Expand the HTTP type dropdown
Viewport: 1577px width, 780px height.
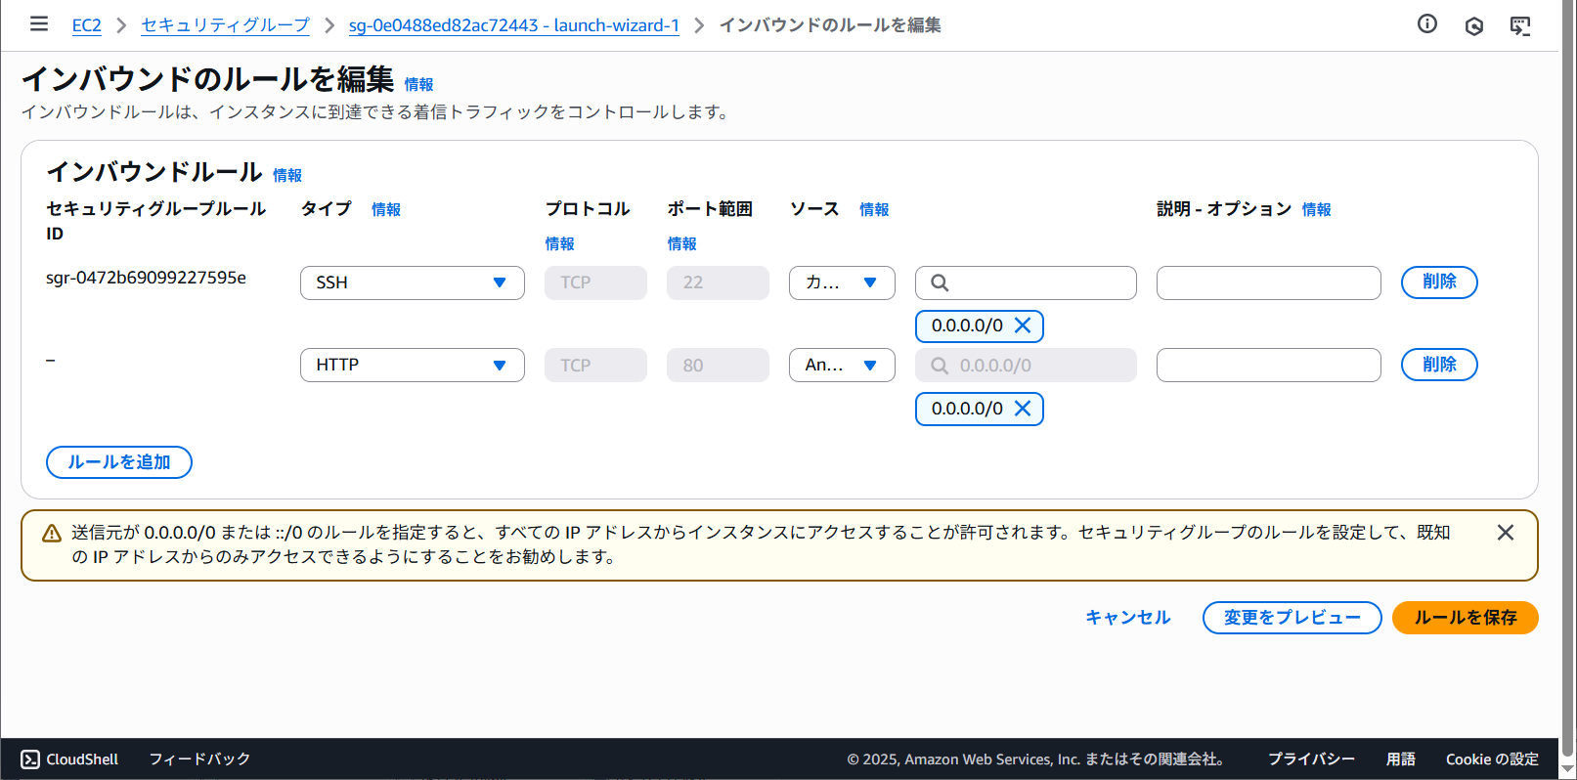pyautogui.click(x=412, y=365)
